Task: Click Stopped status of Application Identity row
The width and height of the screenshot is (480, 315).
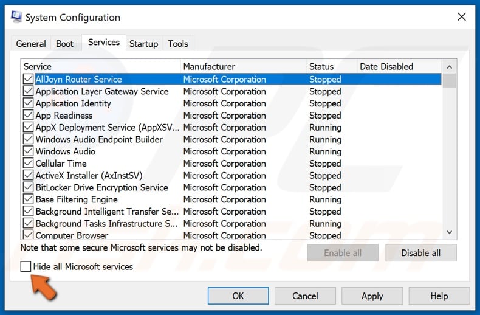Action: click(325, 103)
